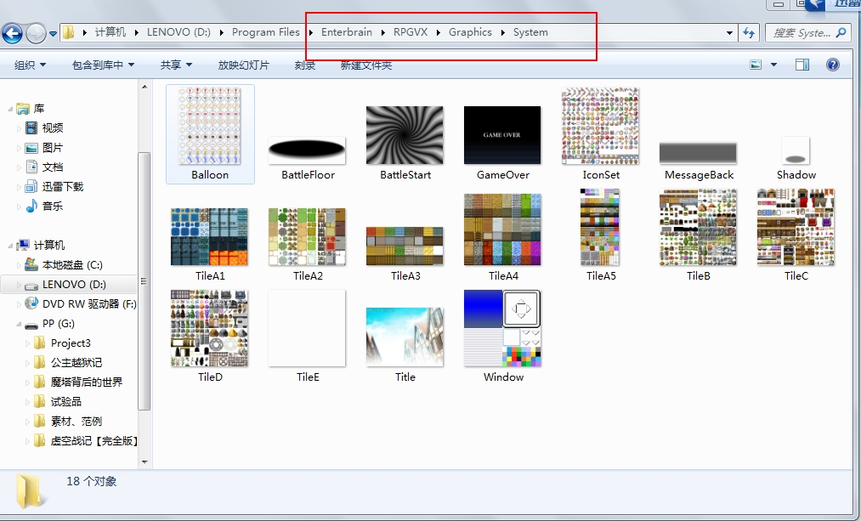Click the magnifier icon in search box
Viewport: 861px width, 521px height.
(x=841, y=32)
